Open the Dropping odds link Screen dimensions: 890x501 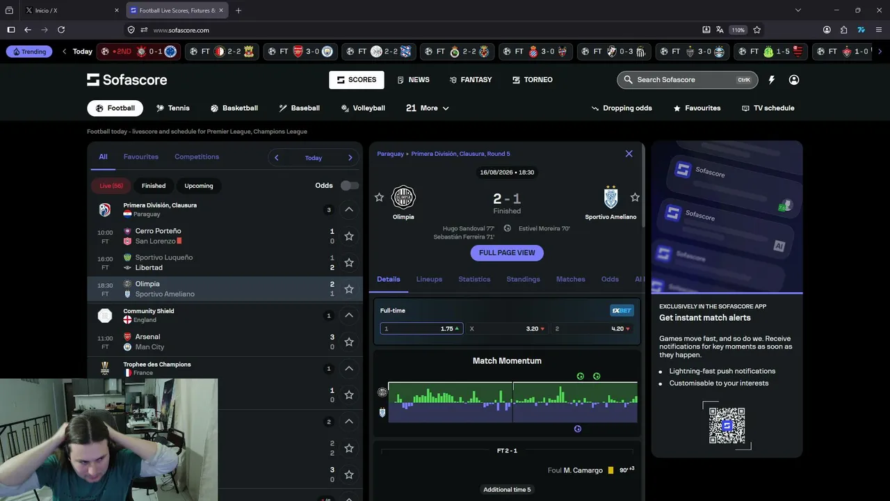pos(622,108)
